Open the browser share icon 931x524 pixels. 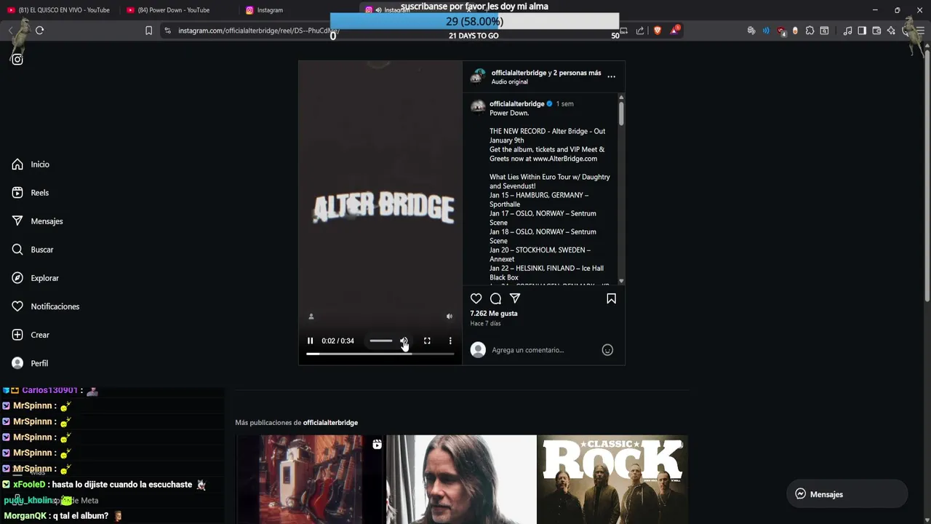coord(640,31)
